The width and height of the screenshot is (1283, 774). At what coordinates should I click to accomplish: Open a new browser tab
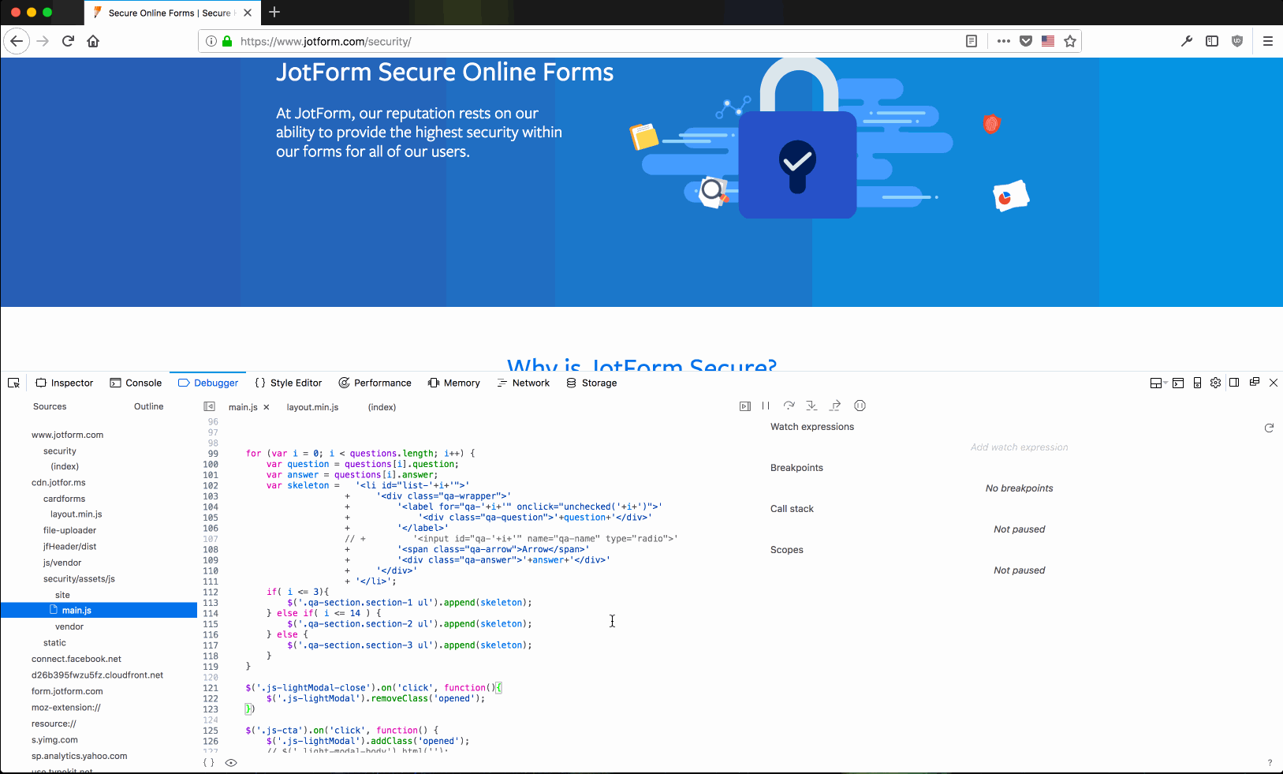[274, 12]
